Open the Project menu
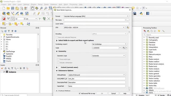 [4, 4]
